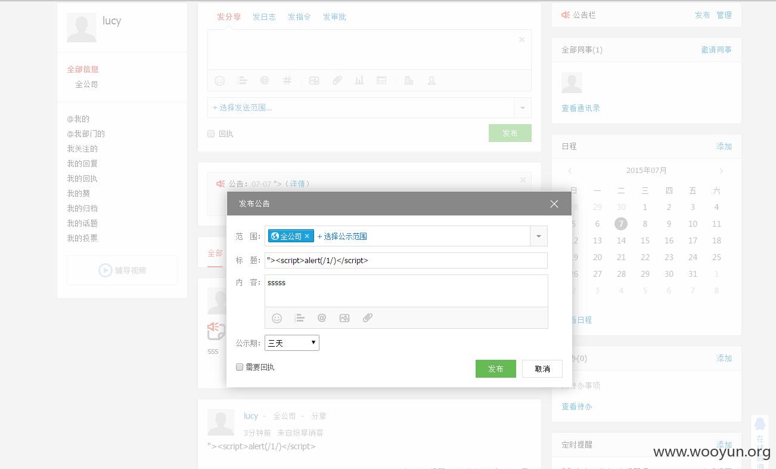Open 我的回复 in sidebar
The width and height of the screenshot is (776, 469).
coord(82,163)
